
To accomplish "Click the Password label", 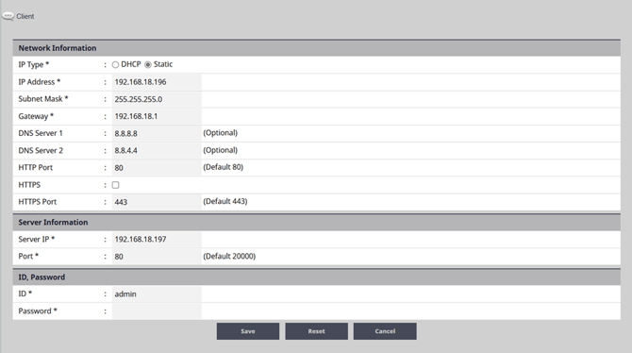I will (38, 311).
